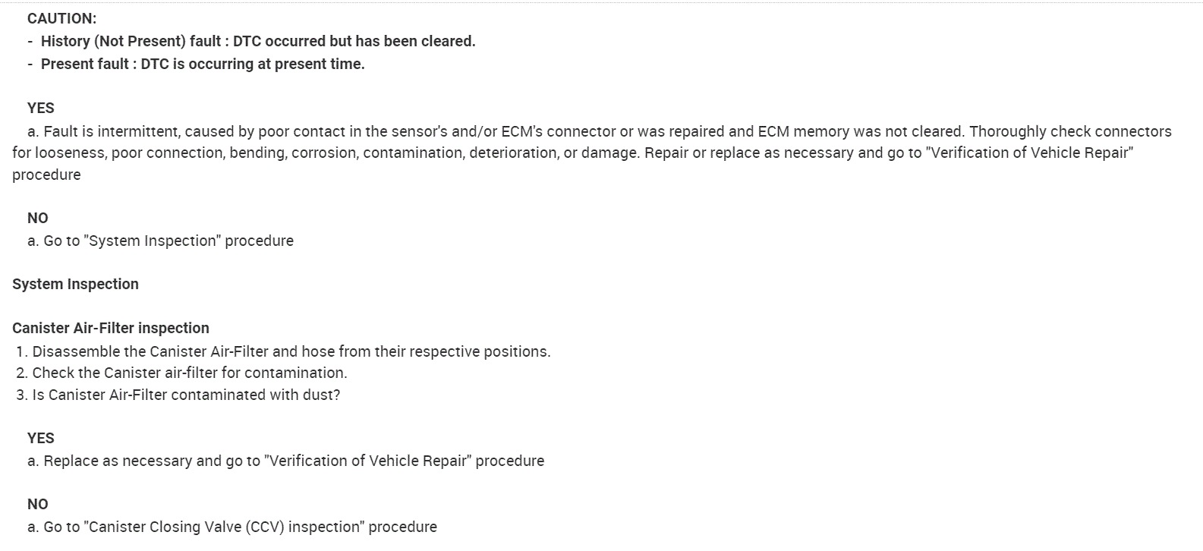Click "DTC is occurring at present time" text

tap(253, 65)
